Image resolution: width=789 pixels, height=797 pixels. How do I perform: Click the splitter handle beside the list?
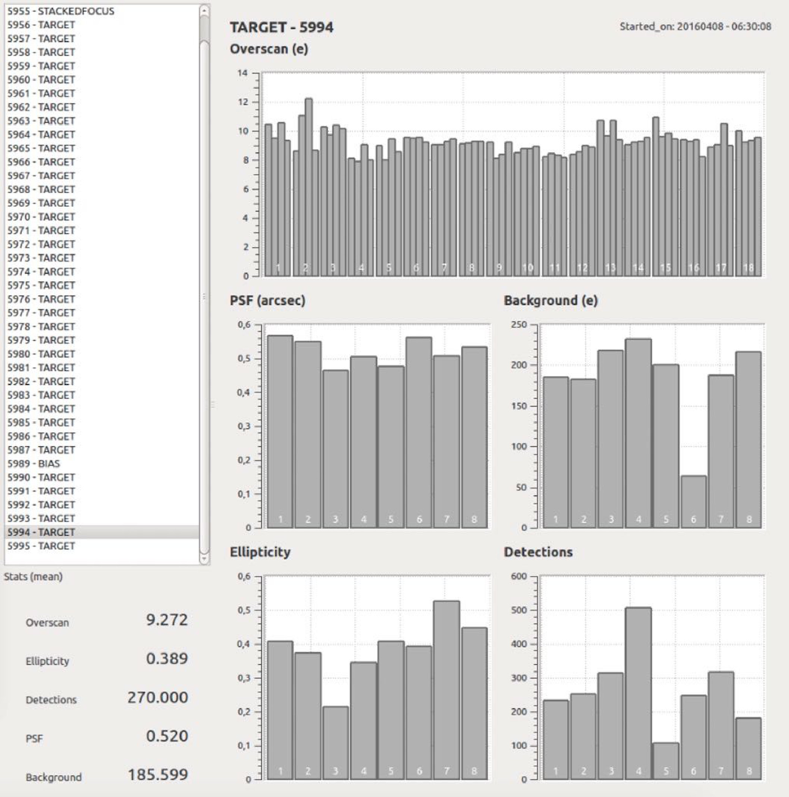click(x=213, y=405)
